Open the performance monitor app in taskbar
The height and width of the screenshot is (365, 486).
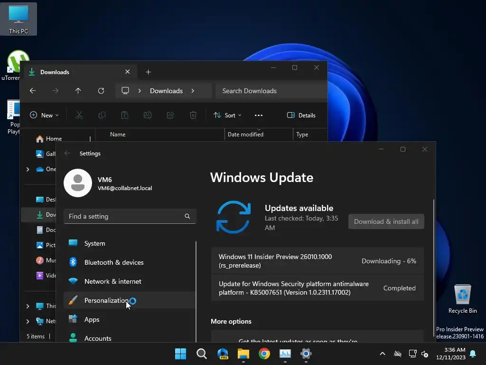click(285, 354)
